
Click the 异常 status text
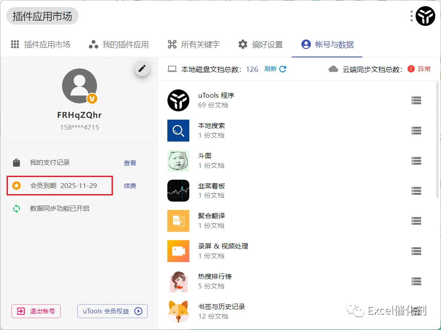[x=424, y=69]
